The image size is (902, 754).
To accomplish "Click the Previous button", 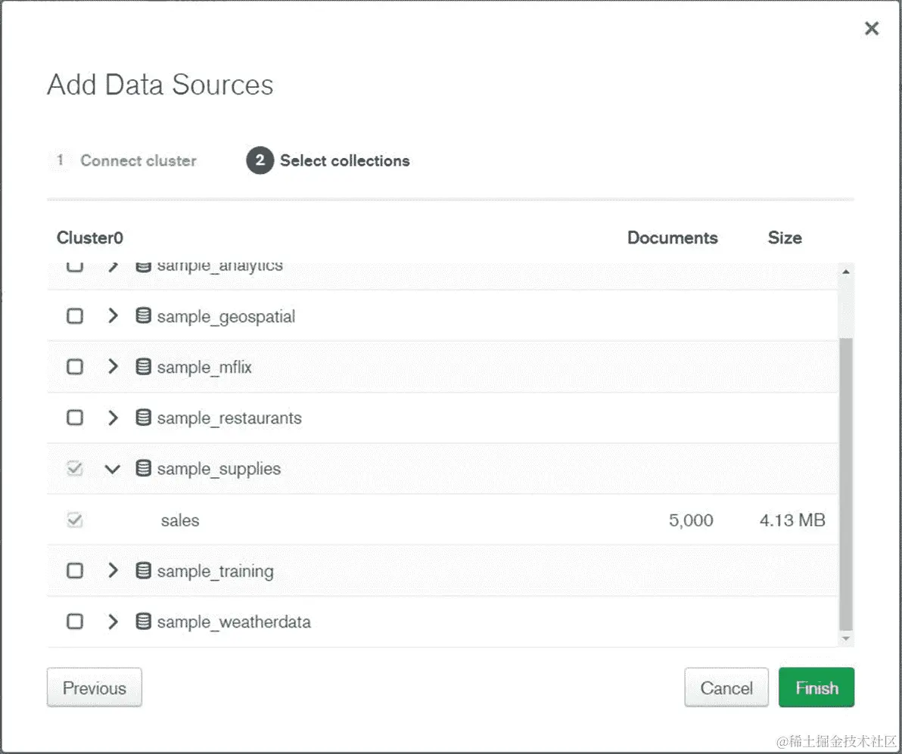I will (x=95, y=688).
